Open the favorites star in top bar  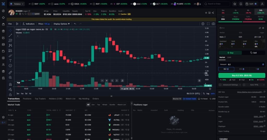235,4
